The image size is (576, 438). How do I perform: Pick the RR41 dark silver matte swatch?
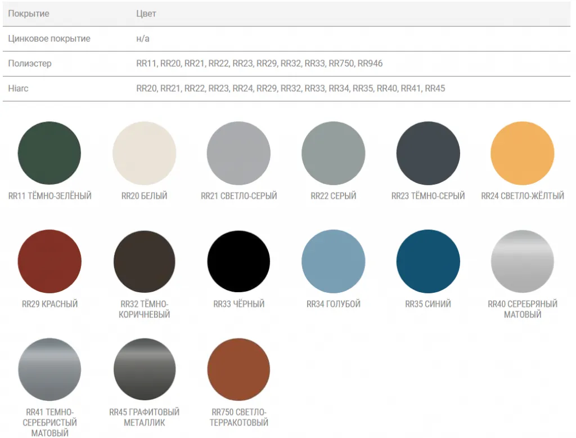[x=49, y=369]
